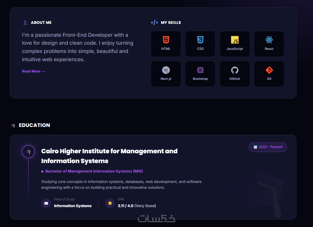Open the Read More link
Image resolution: width=313 pixels, height=227 pixels.
[33, 71]
